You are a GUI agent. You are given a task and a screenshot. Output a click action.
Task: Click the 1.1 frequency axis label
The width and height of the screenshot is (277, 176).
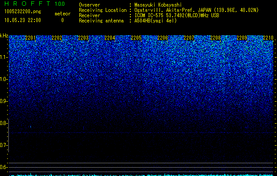tap(4, 57)
